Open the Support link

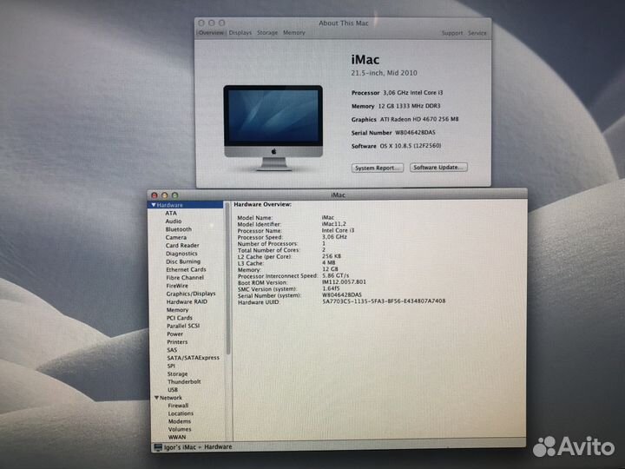(452, 33)
